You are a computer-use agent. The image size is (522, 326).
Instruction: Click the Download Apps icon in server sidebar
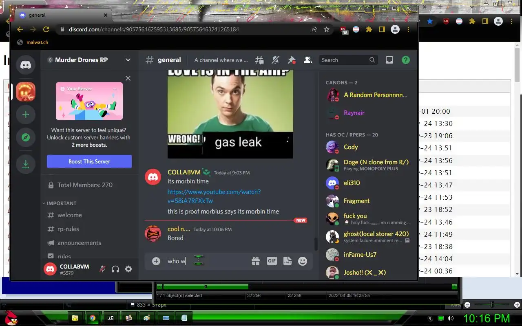(x=26, y=164)
